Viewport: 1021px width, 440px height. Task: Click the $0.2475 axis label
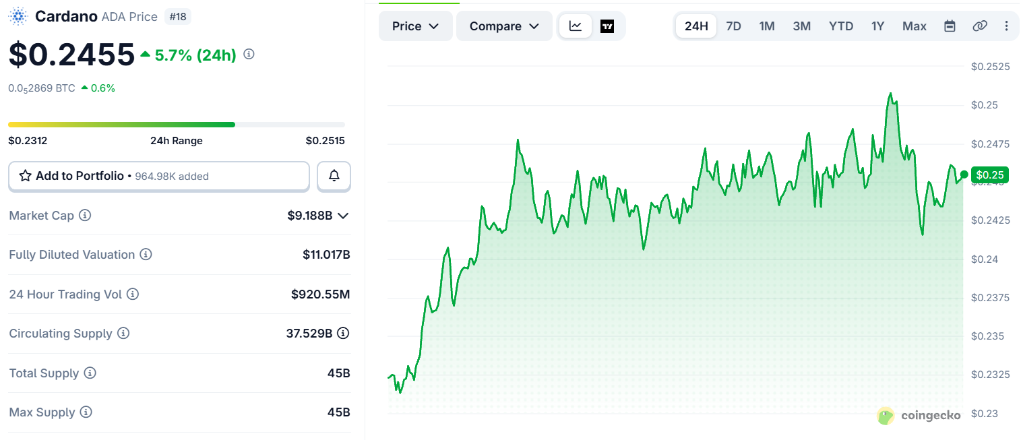(x=990, y=144)
